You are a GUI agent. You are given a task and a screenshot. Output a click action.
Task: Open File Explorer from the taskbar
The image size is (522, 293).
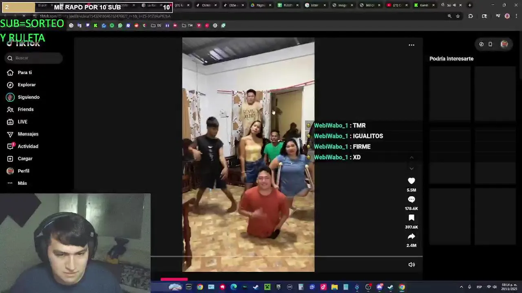(334, 287)
